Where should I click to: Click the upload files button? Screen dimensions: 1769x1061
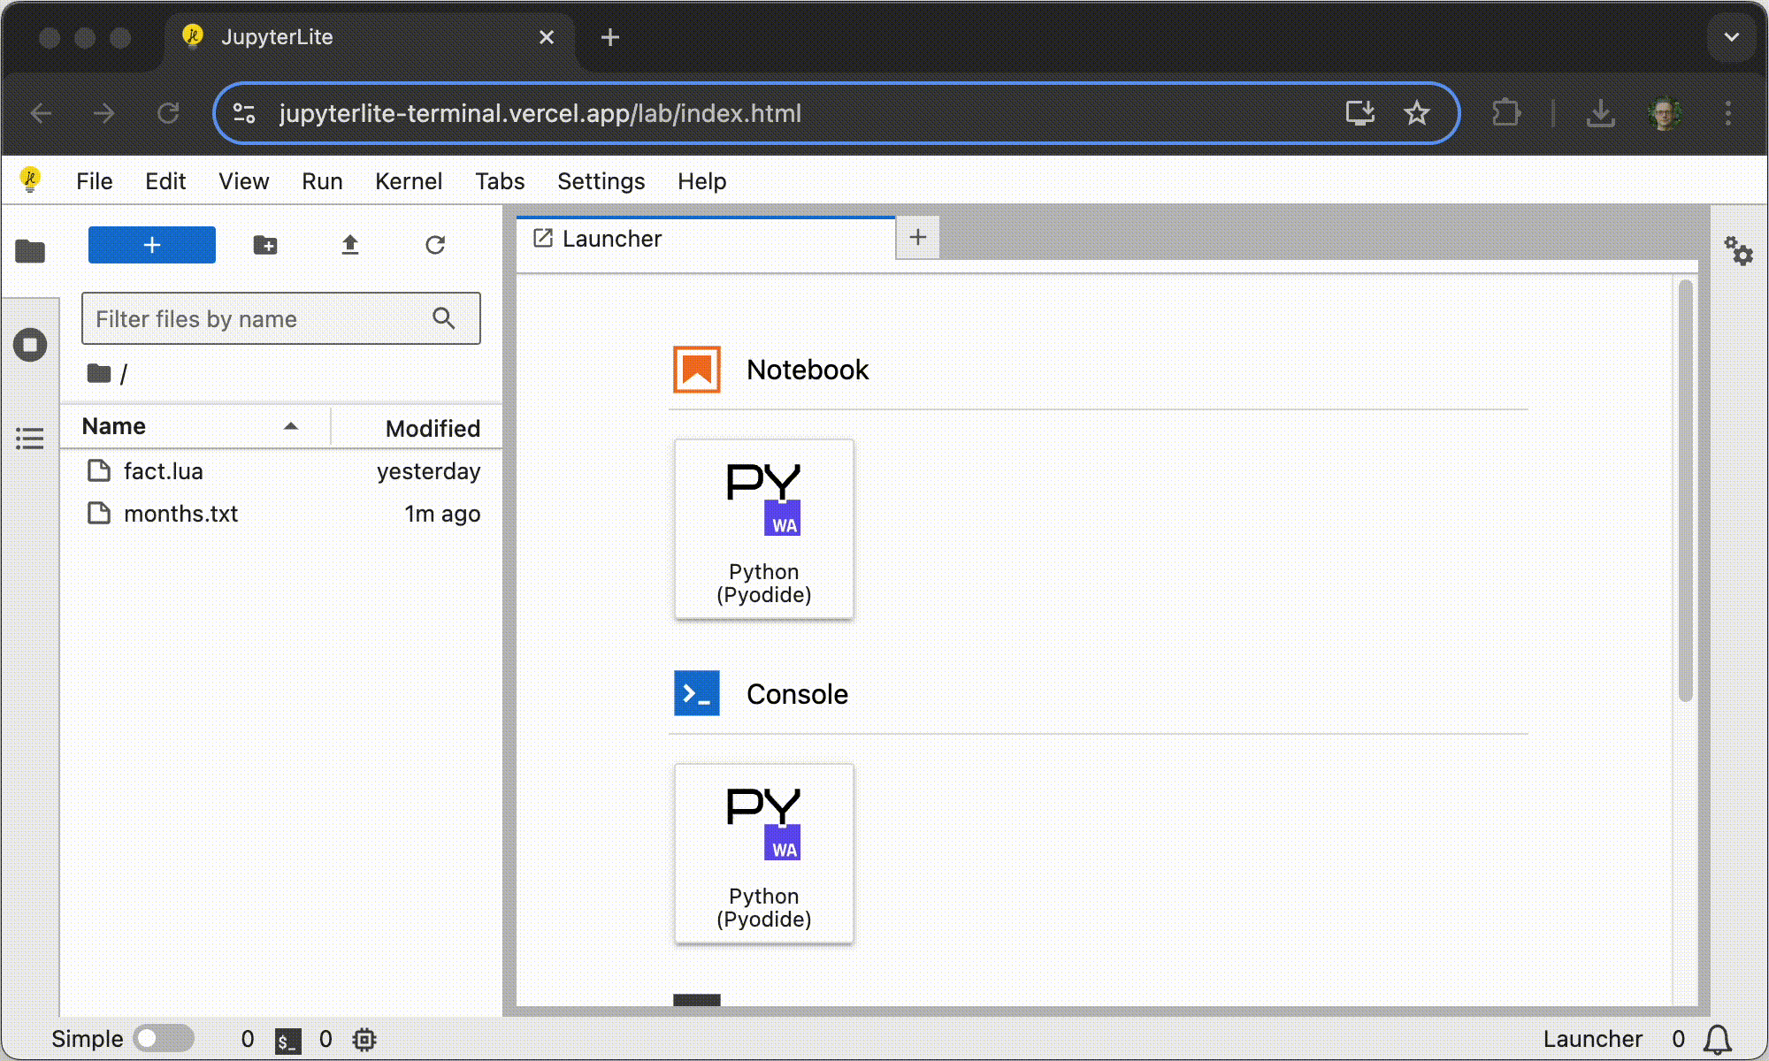pyautogui.click(x=348, y=245)
